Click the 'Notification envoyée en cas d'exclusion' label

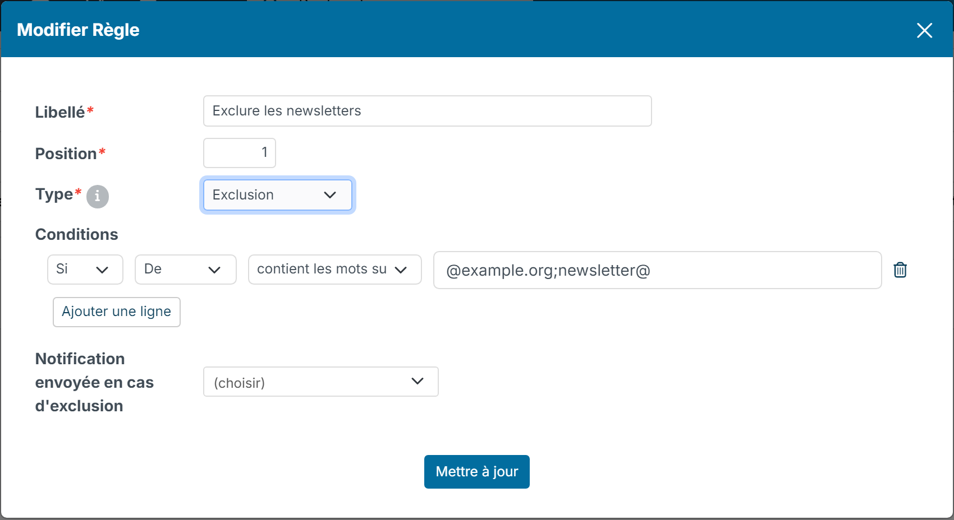(x=94, y=382)
